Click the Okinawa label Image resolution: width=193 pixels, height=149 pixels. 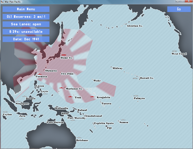point(51,71)
